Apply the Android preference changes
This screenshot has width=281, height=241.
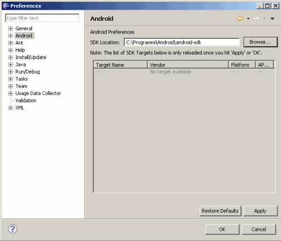click(x=260, y=211)
